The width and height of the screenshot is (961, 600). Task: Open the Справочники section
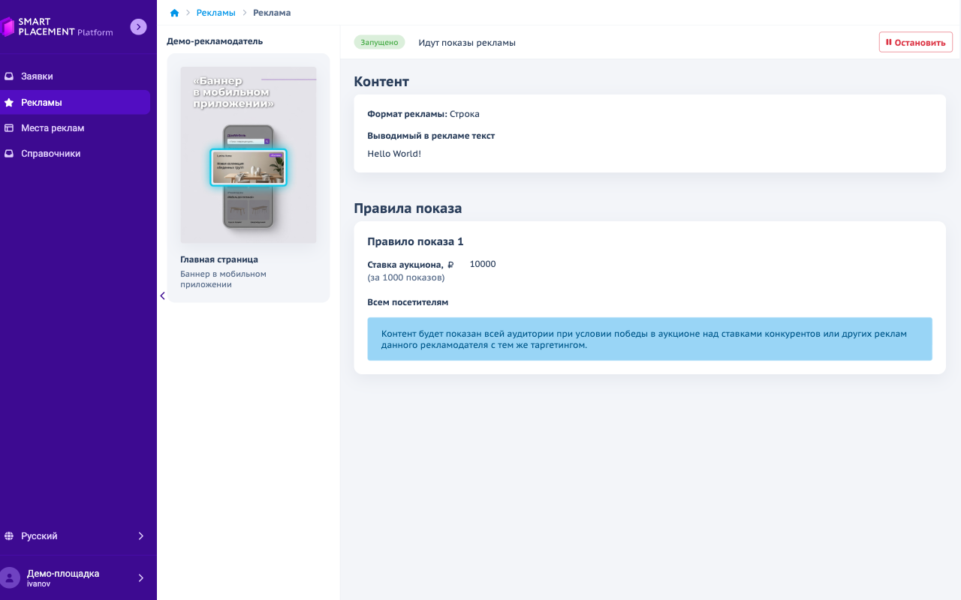click(75, 153)
